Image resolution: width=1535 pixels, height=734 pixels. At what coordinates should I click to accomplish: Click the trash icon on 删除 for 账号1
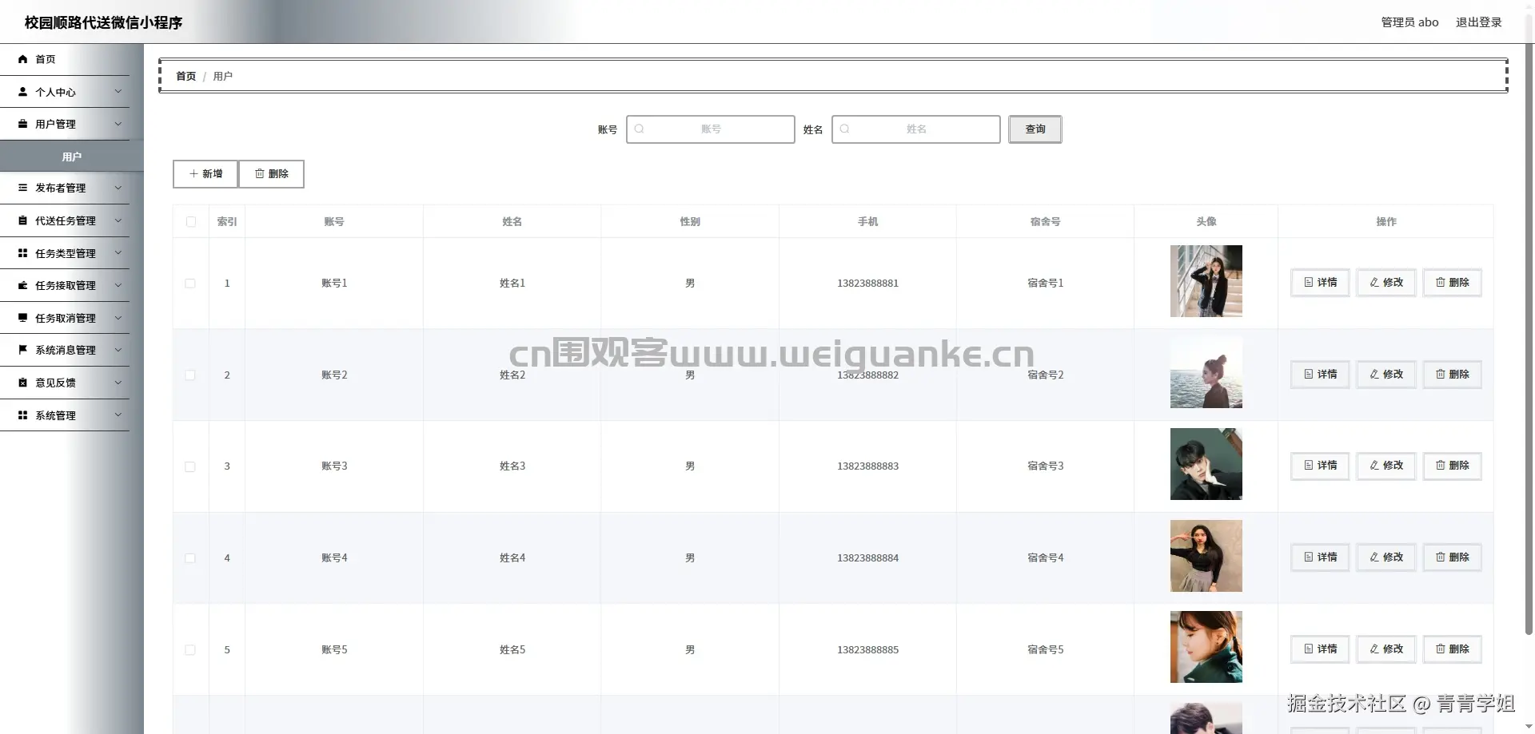1441,282
